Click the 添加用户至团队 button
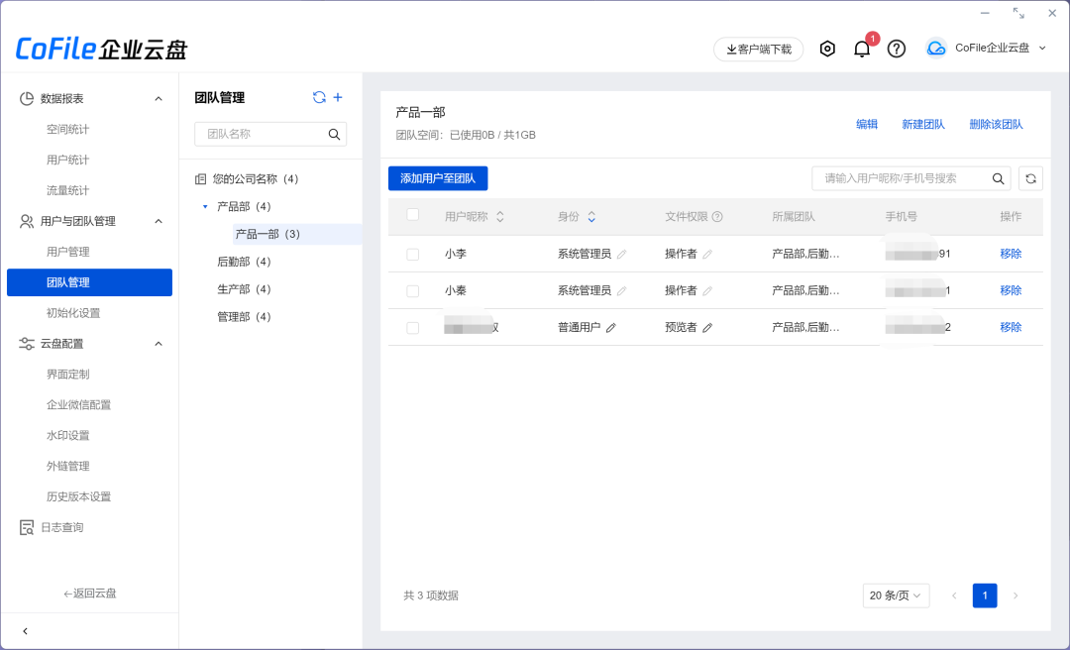The height and width of the screenshot is (650, 1070). tap(437, 178)
